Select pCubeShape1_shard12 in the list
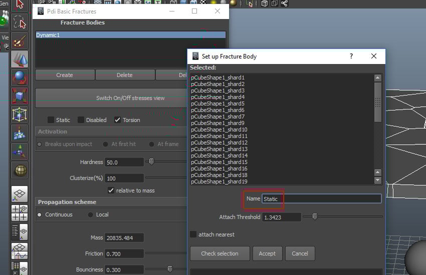This screenshot has width=426, height=275. point(219,142)
